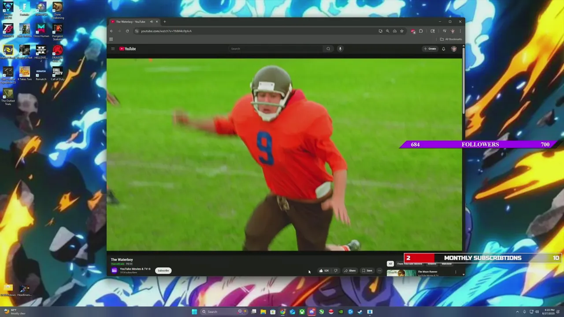
Task: Open the Once Human desktop shortcut
Action: point(41,30)
